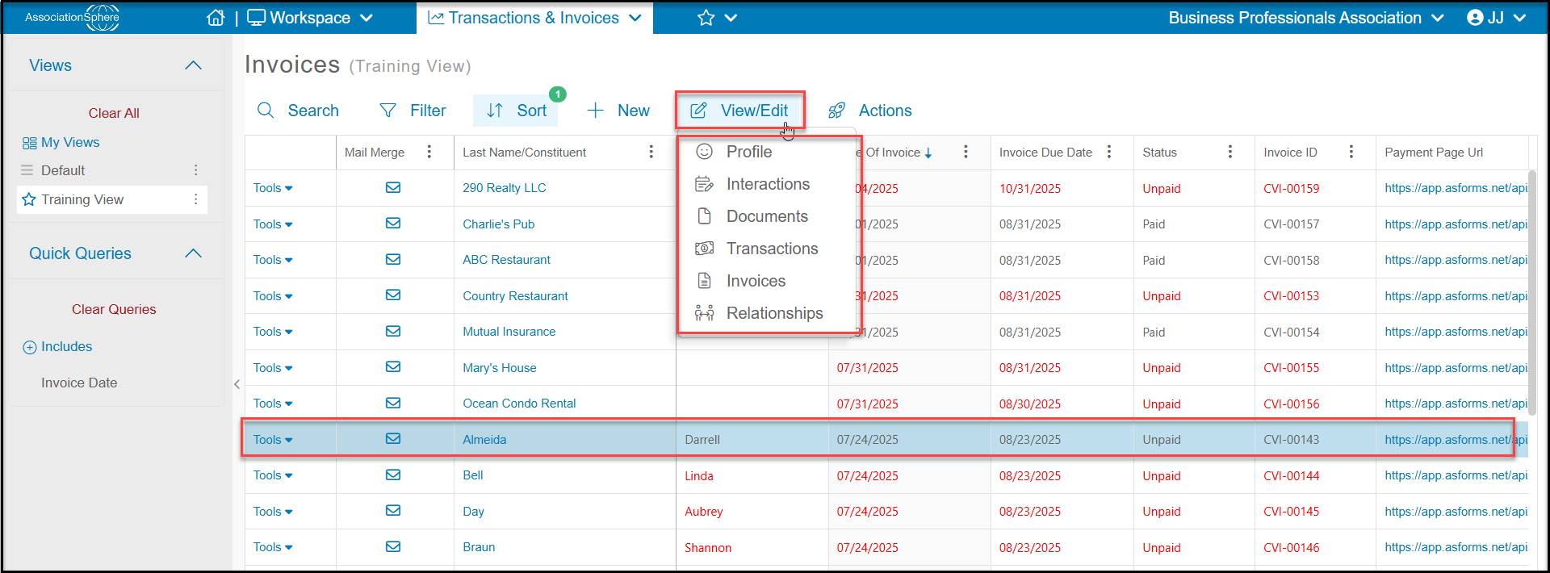
Task: Click Clear All views link
Action: [114, 113]
